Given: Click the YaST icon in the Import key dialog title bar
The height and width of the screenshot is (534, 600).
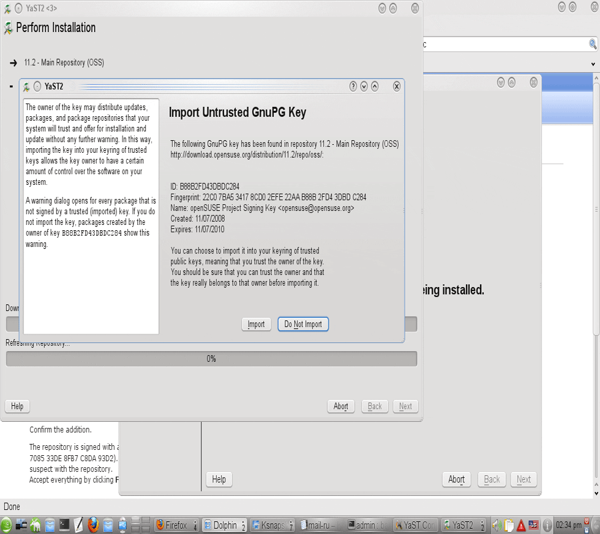Looking at the screenshot, I should pos(26,87).
